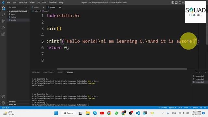Click Ln 5, Col 62 status item
The height and width of the screenshot is (117, 208).
[x=162, y=108]
